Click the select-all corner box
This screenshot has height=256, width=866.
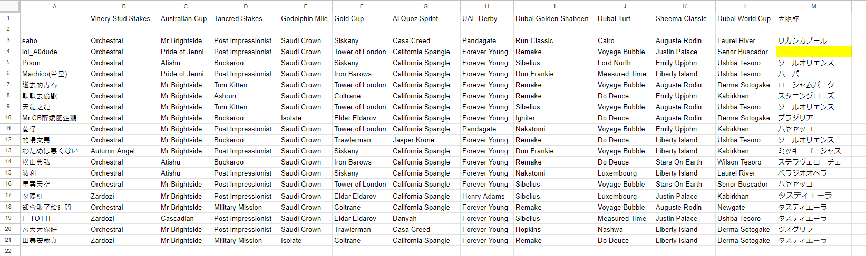(9, 6)
